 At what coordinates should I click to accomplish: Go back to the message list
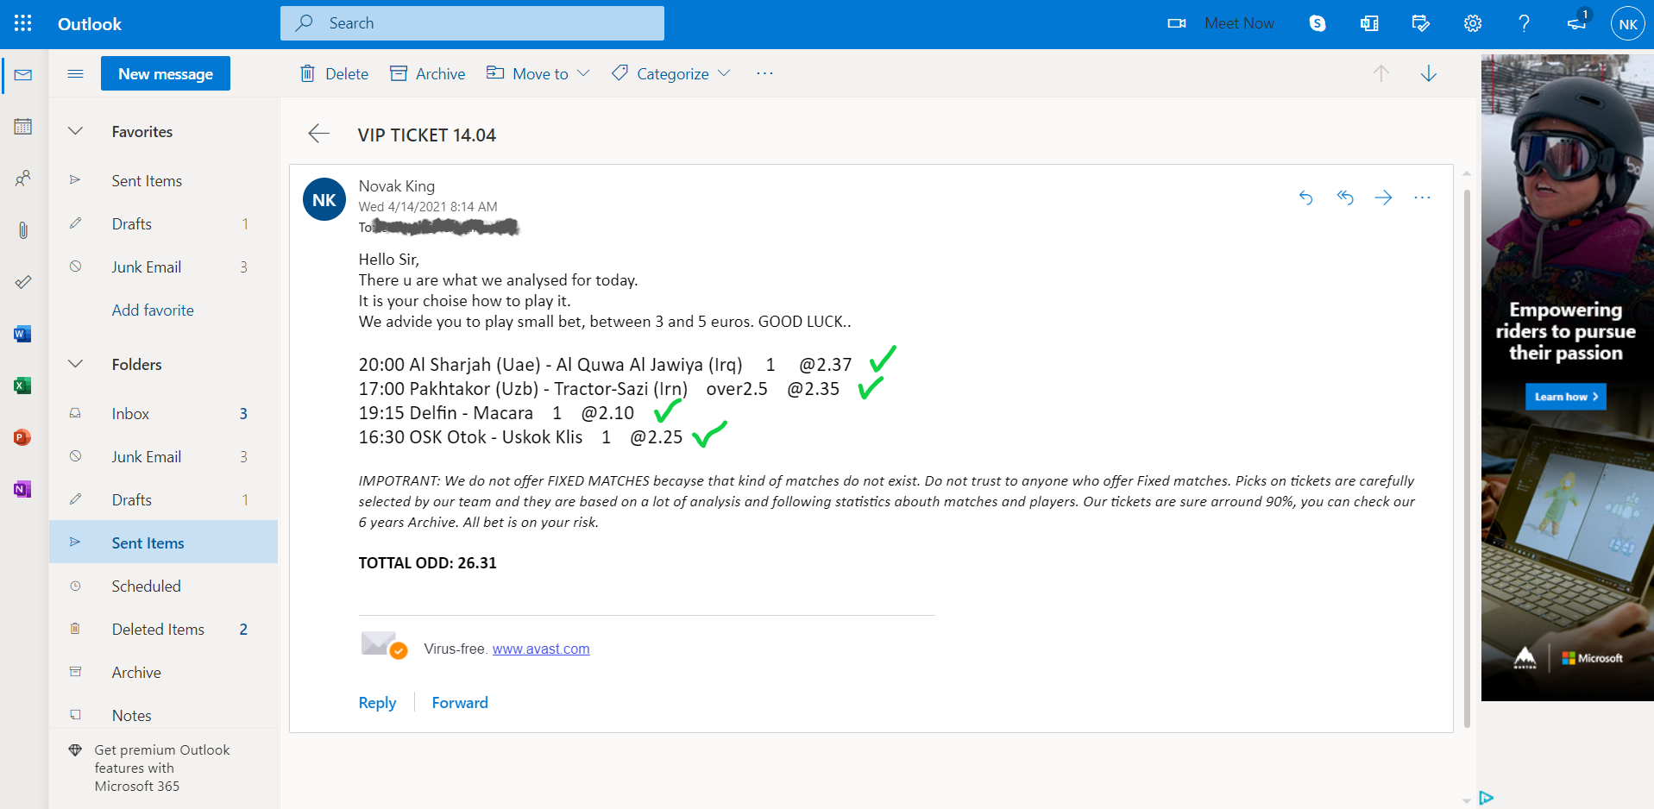click(x=319, y=134)
